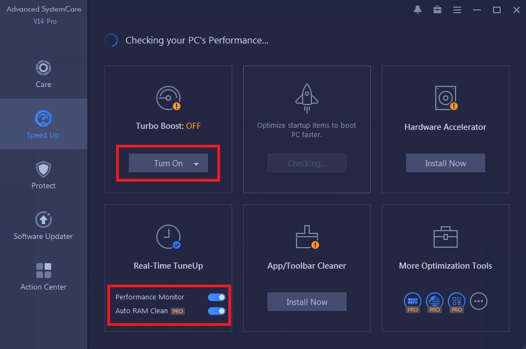Open the Internet Booster PRO tool

(434, 301)
